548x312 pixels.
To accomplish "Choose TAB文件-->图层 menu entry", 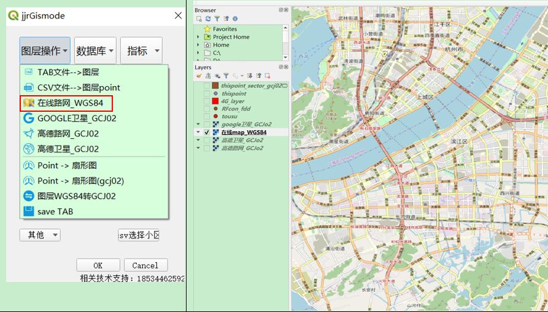I will tap(94, 72).
